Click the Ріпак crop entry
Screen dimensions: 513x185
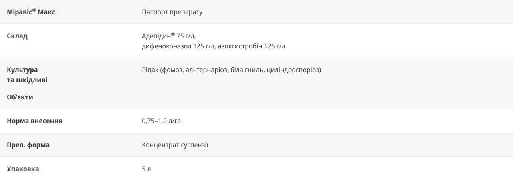pyautogui.click(x=150, y=70)
